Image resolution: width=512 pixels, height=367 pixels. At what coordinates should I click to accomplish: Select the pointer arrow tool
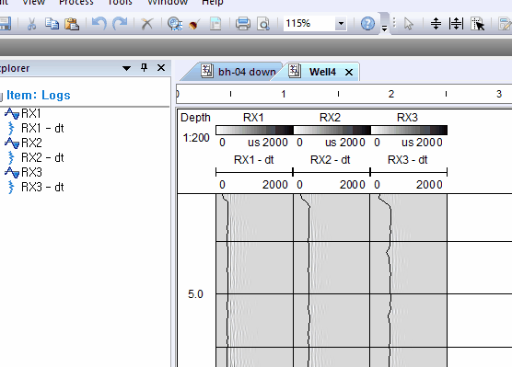coord(408,24)
